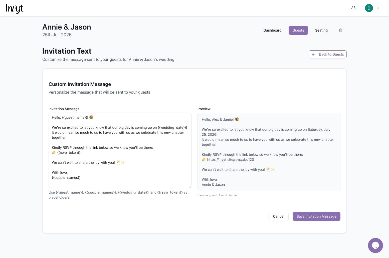Select the Guests tab
The width and height of the screenshot is (389, 258).
tap(298, 30)
